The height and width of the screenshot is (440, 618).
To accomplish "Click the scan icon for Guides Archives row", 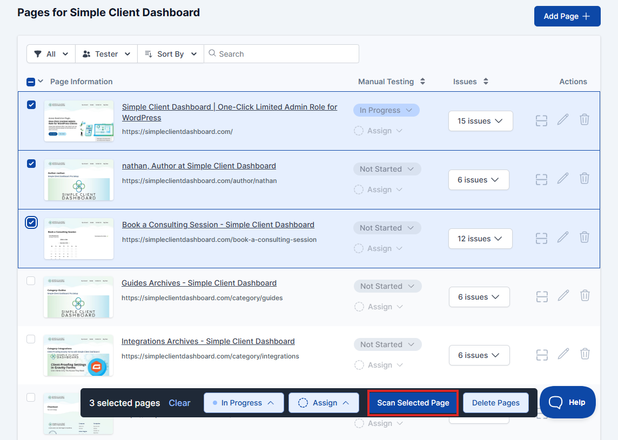I will [x=542, y=296].
